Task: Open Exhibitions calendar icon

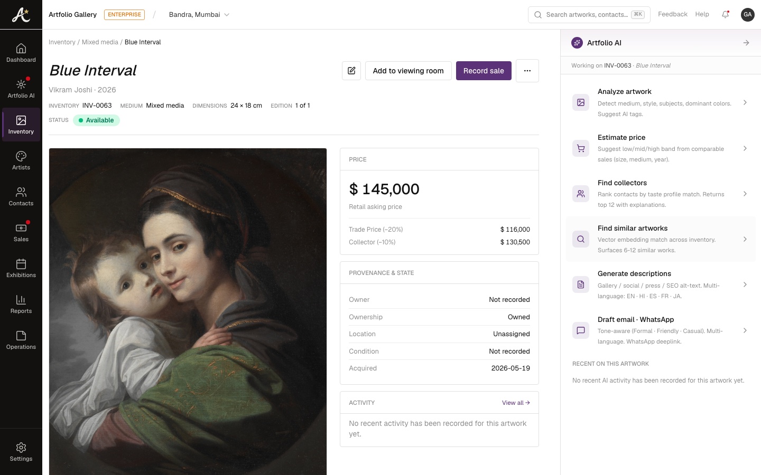Action: [x=21, y=264]
